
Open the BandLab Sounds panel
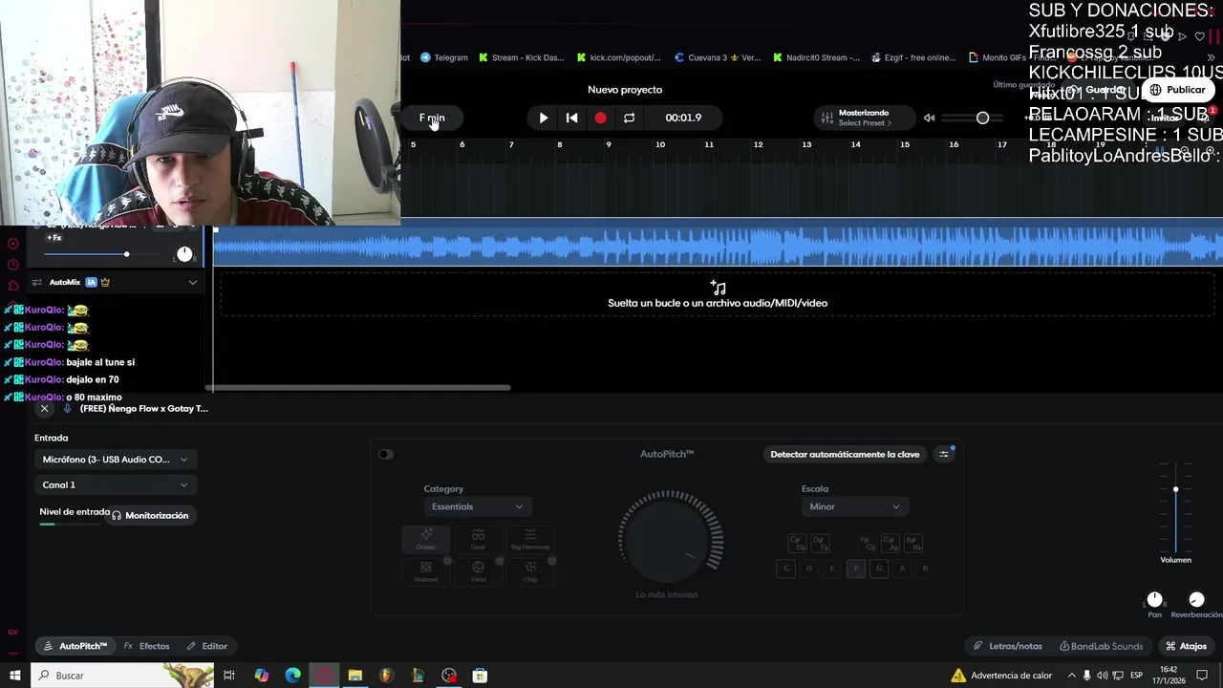click(1101, 646)
